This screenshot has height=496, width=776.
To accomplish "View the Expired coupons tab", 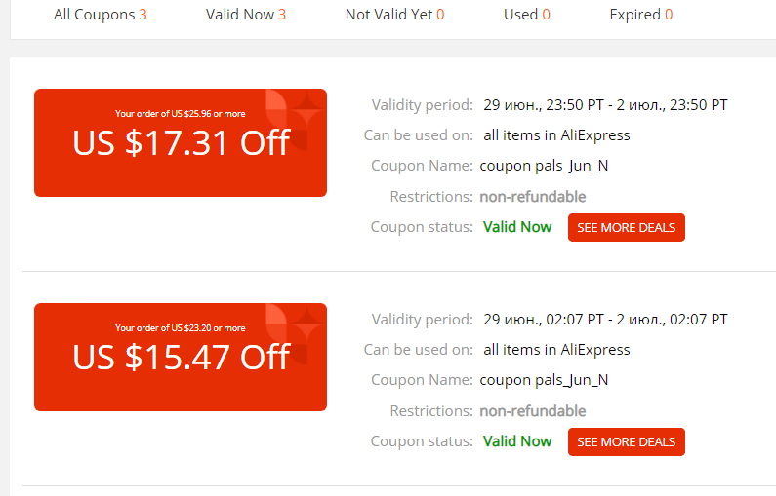I will 641,15.
